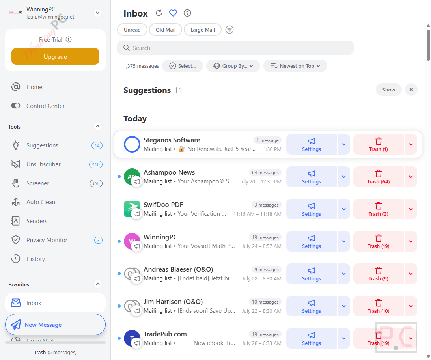Open the Select... dropdown
This screenshot has height=360, width=431.
(x=183, y=66)
